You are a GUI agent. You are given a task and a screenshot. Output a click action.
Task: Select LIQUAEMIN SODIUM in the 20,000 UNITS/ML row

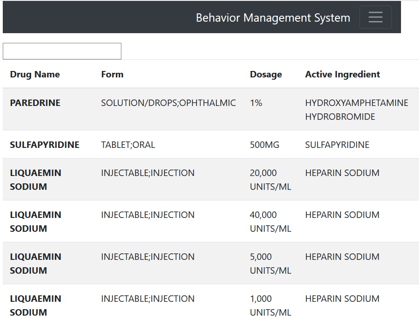(36, 180)
